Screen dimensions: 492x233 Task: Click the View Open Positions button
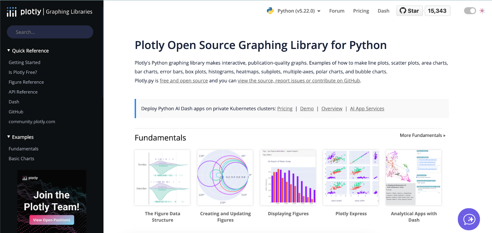pyautogui.click(x=52, y=220)
